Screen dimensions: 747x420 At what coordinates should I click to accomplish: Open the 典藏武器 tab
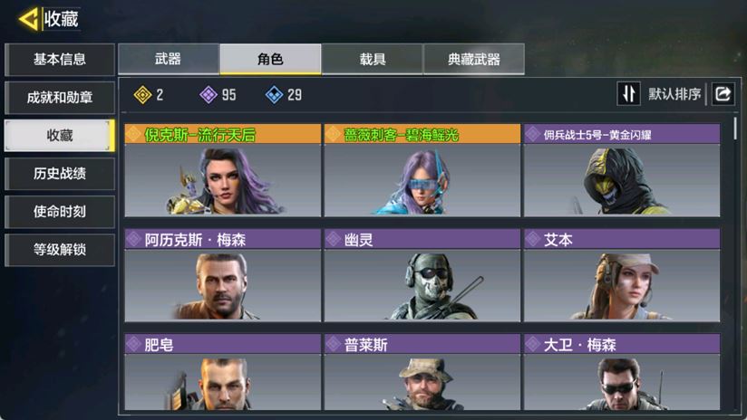tap(474, 59)
